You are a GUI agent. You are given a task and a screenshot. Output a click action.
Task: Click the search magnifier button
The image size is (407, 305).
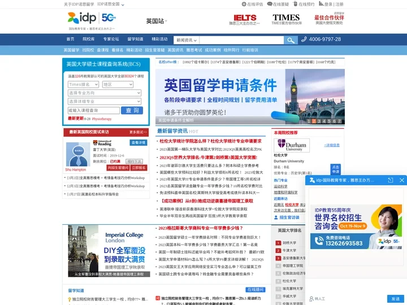click(291, 40)
